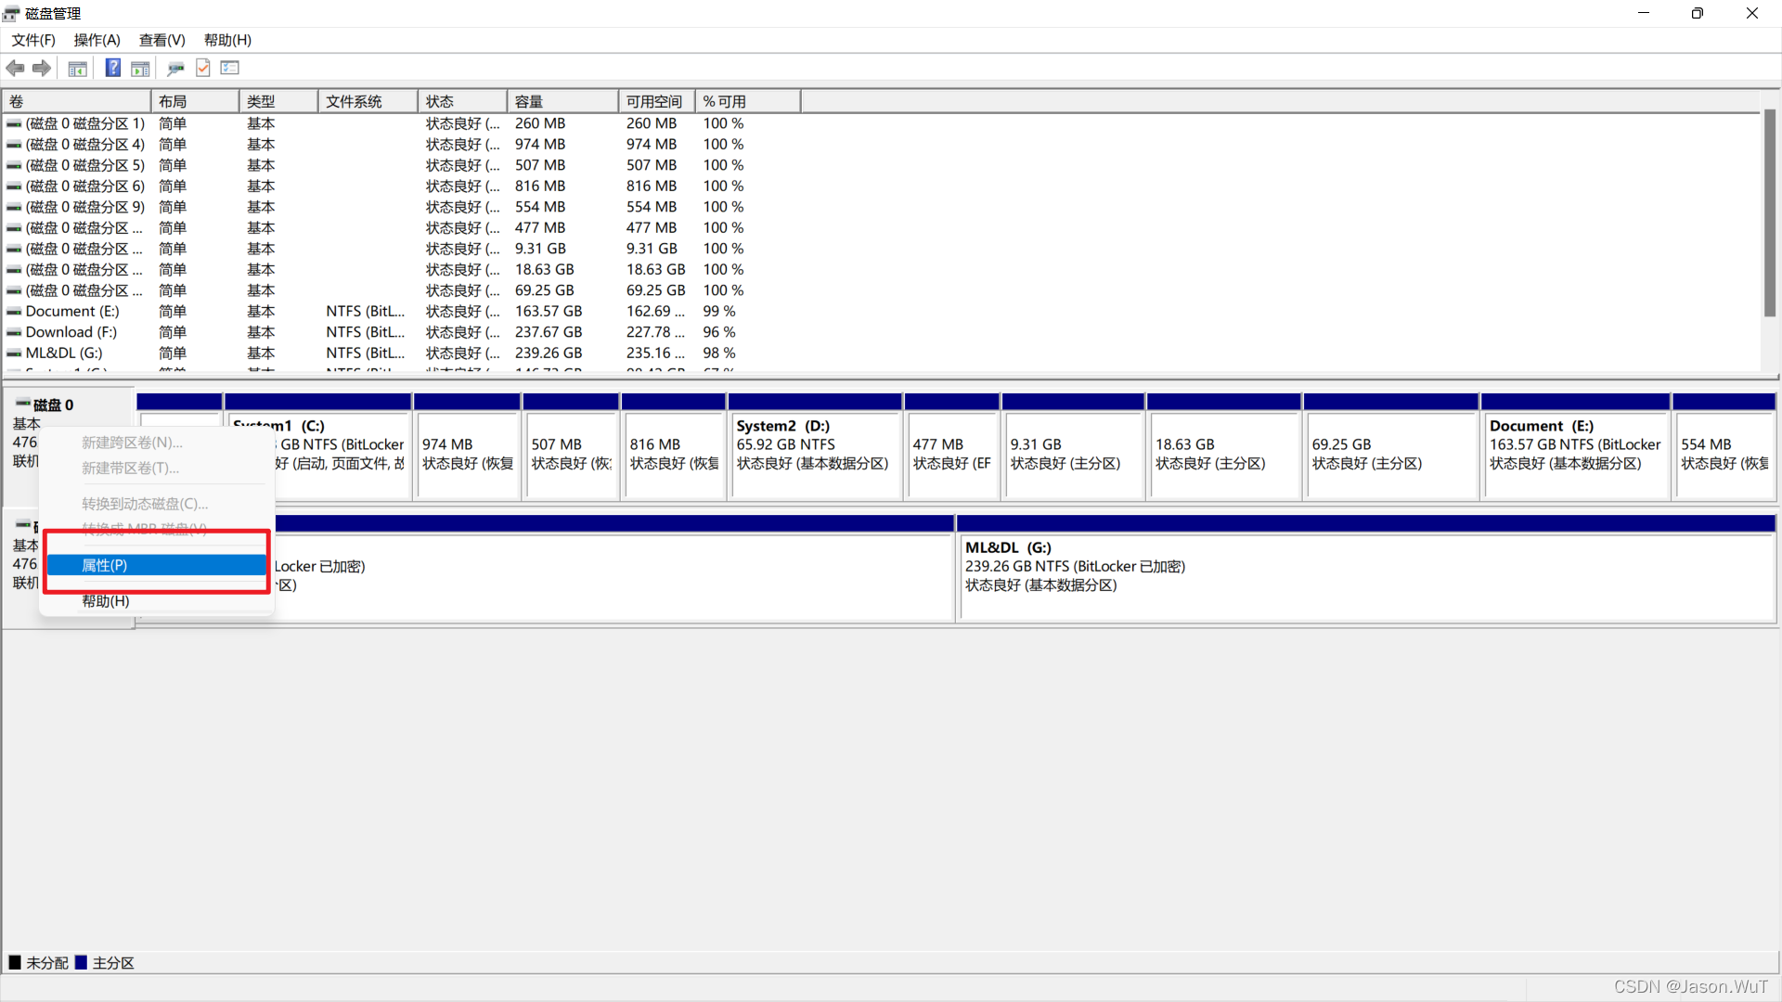This screenshot has width=1782, height=1002.
Task: Open the 查看(V) menu
Action: click(x=162, y=40)
